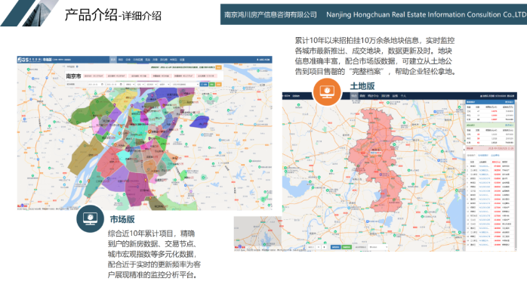This screenshot has height=297, width=527.
Task: Open the first small dropdown after the date fields
Action: [x=129, y=85]
